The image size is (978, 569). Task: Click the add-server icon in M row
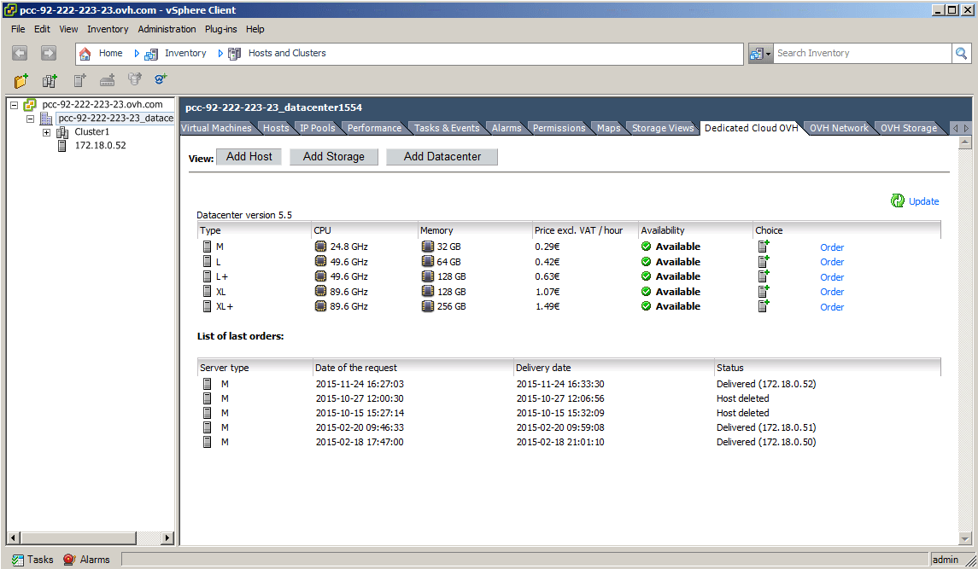[x=764, y=247]
